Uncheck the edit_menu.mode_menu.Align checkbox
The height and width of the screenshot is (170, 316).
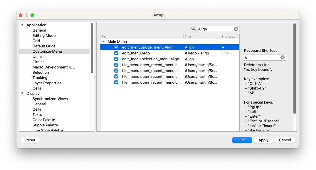pos(116,47)
